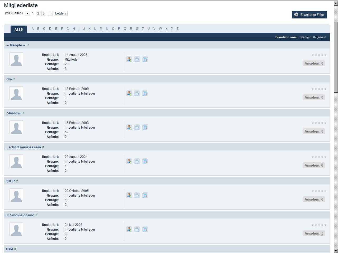Send message to //DBP
Image resolution: width=338 pixels, height=253 pixels.
tap(137, 195)
